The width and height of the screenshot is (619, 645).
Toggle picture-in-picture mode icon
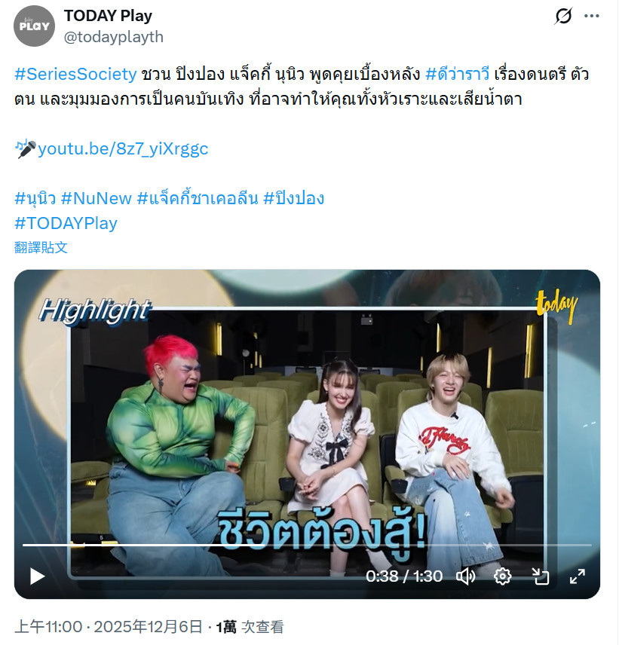click(540, 576)
